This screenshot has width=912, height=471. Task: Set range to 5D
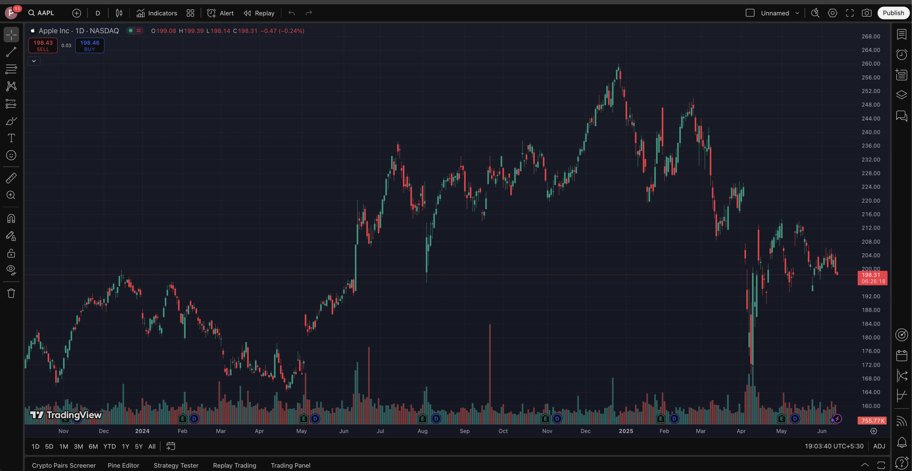49,446
